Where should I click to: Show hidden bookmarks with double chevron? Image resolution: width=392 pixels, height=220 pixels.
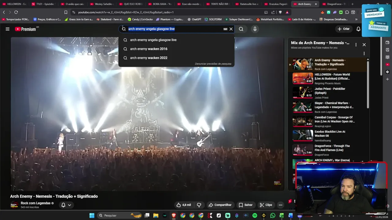(356, 19)
